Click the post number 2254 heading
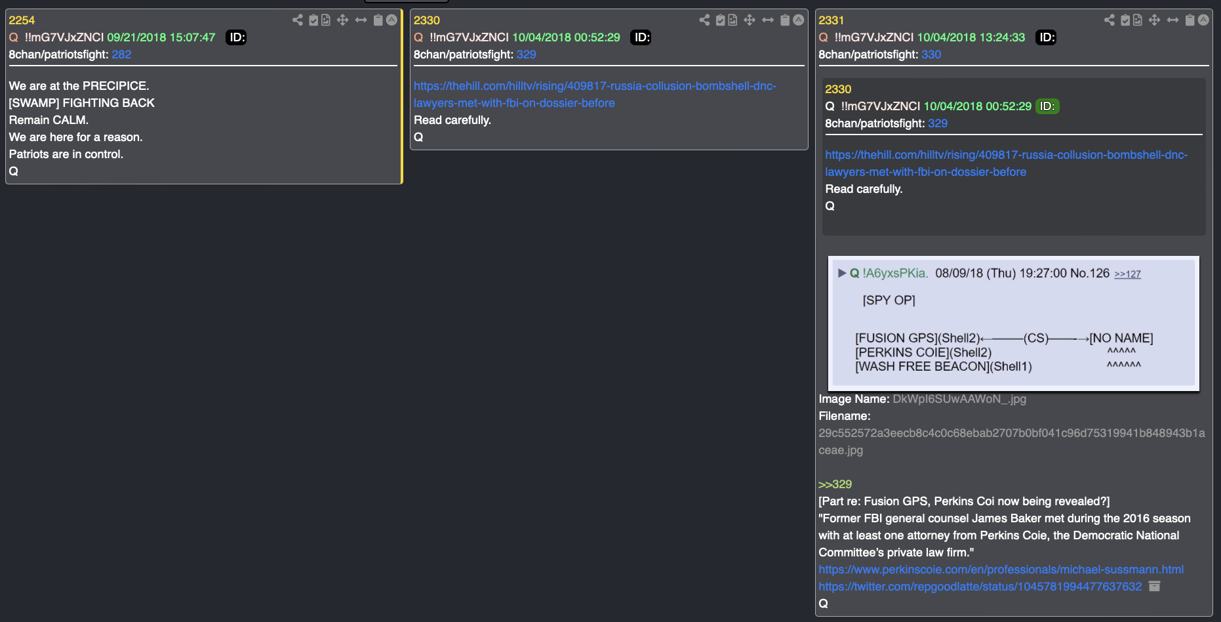The height and width of the screenshot is (622, 1221). (x=22, y=20)
